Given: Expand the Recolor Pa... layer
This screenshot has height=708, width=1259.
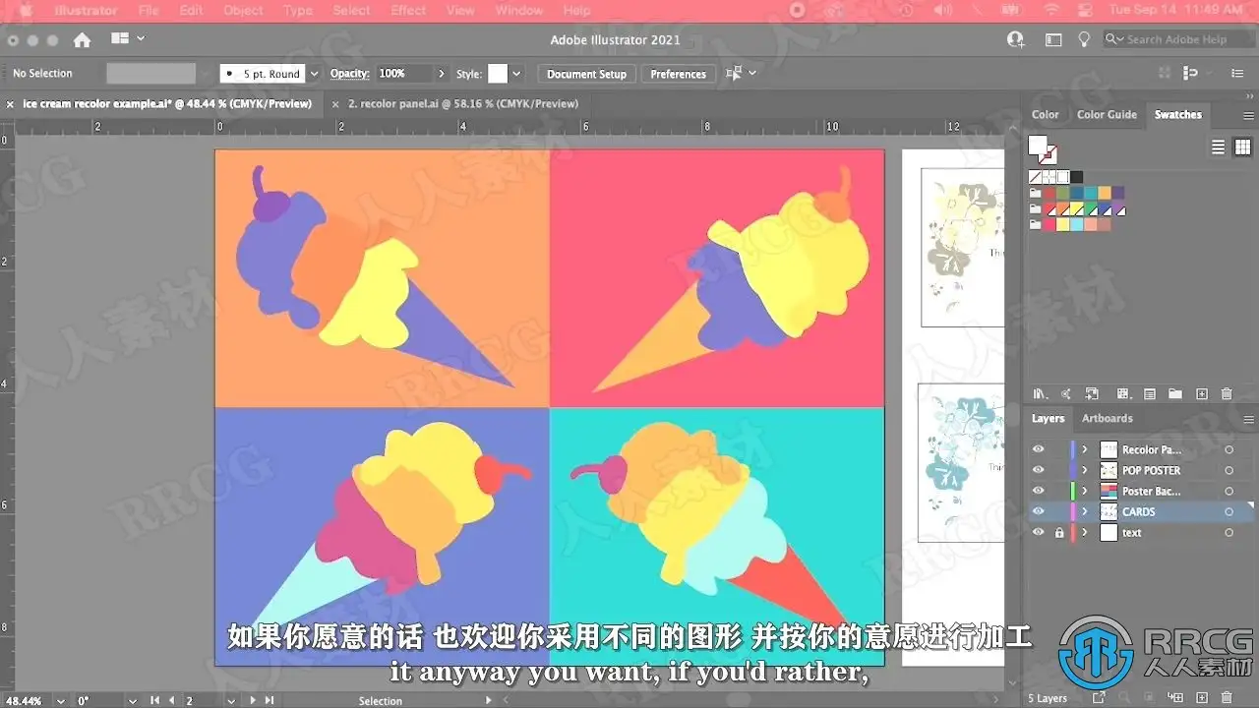Looking at the screenshot, I should [1085, 449].
